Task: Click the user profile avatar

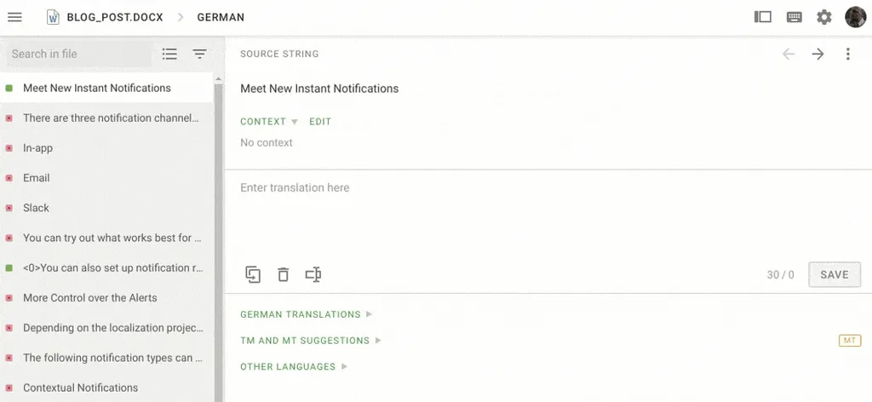Action: [855, 17]
